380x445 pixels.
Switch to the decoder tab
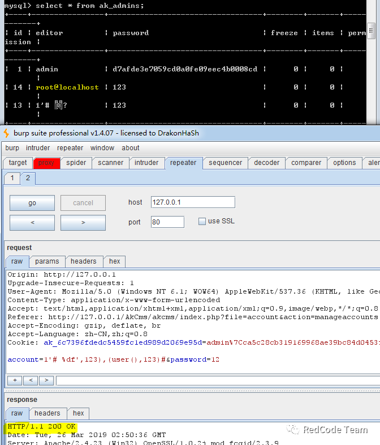(267, 163)
